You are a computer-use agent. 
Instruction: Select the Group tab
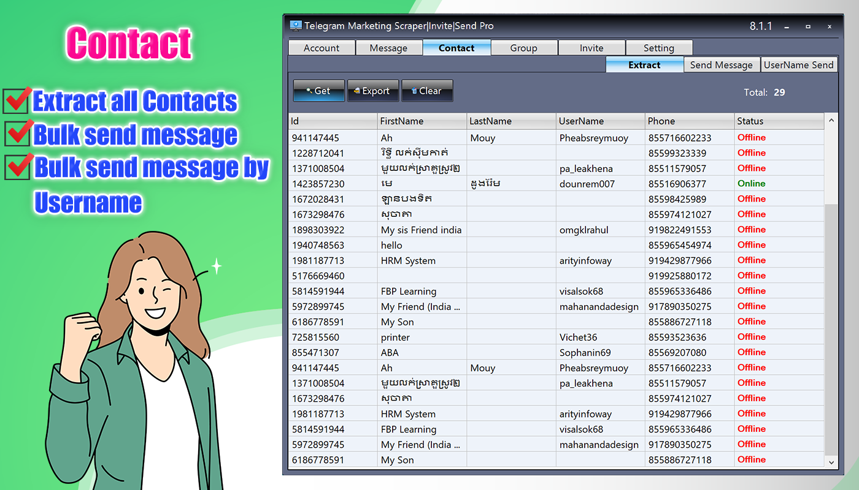coord(524,47)
